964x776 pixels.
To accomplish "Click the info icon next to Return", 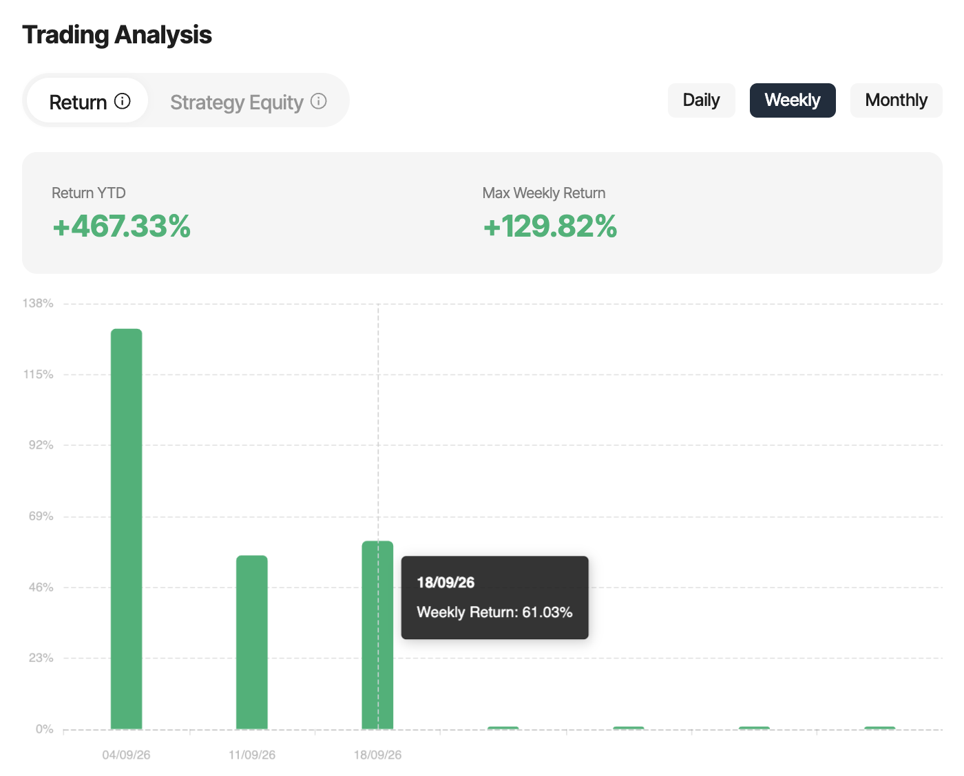I will 123,101.
